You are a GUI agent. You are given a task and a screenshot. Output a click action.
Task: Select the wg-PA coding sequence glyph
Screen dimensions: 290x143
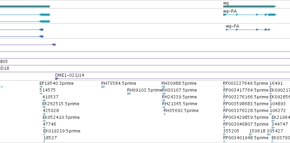248,30
